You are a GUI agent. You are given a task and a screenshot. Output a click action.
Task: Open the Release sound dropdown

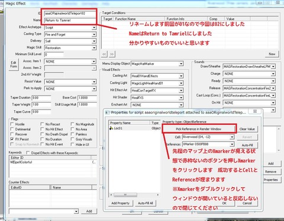coord(273,88)
